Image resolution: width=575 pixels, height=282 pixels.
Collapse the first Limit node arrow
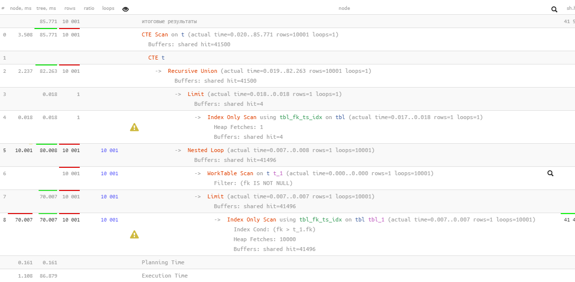[178, 94]
